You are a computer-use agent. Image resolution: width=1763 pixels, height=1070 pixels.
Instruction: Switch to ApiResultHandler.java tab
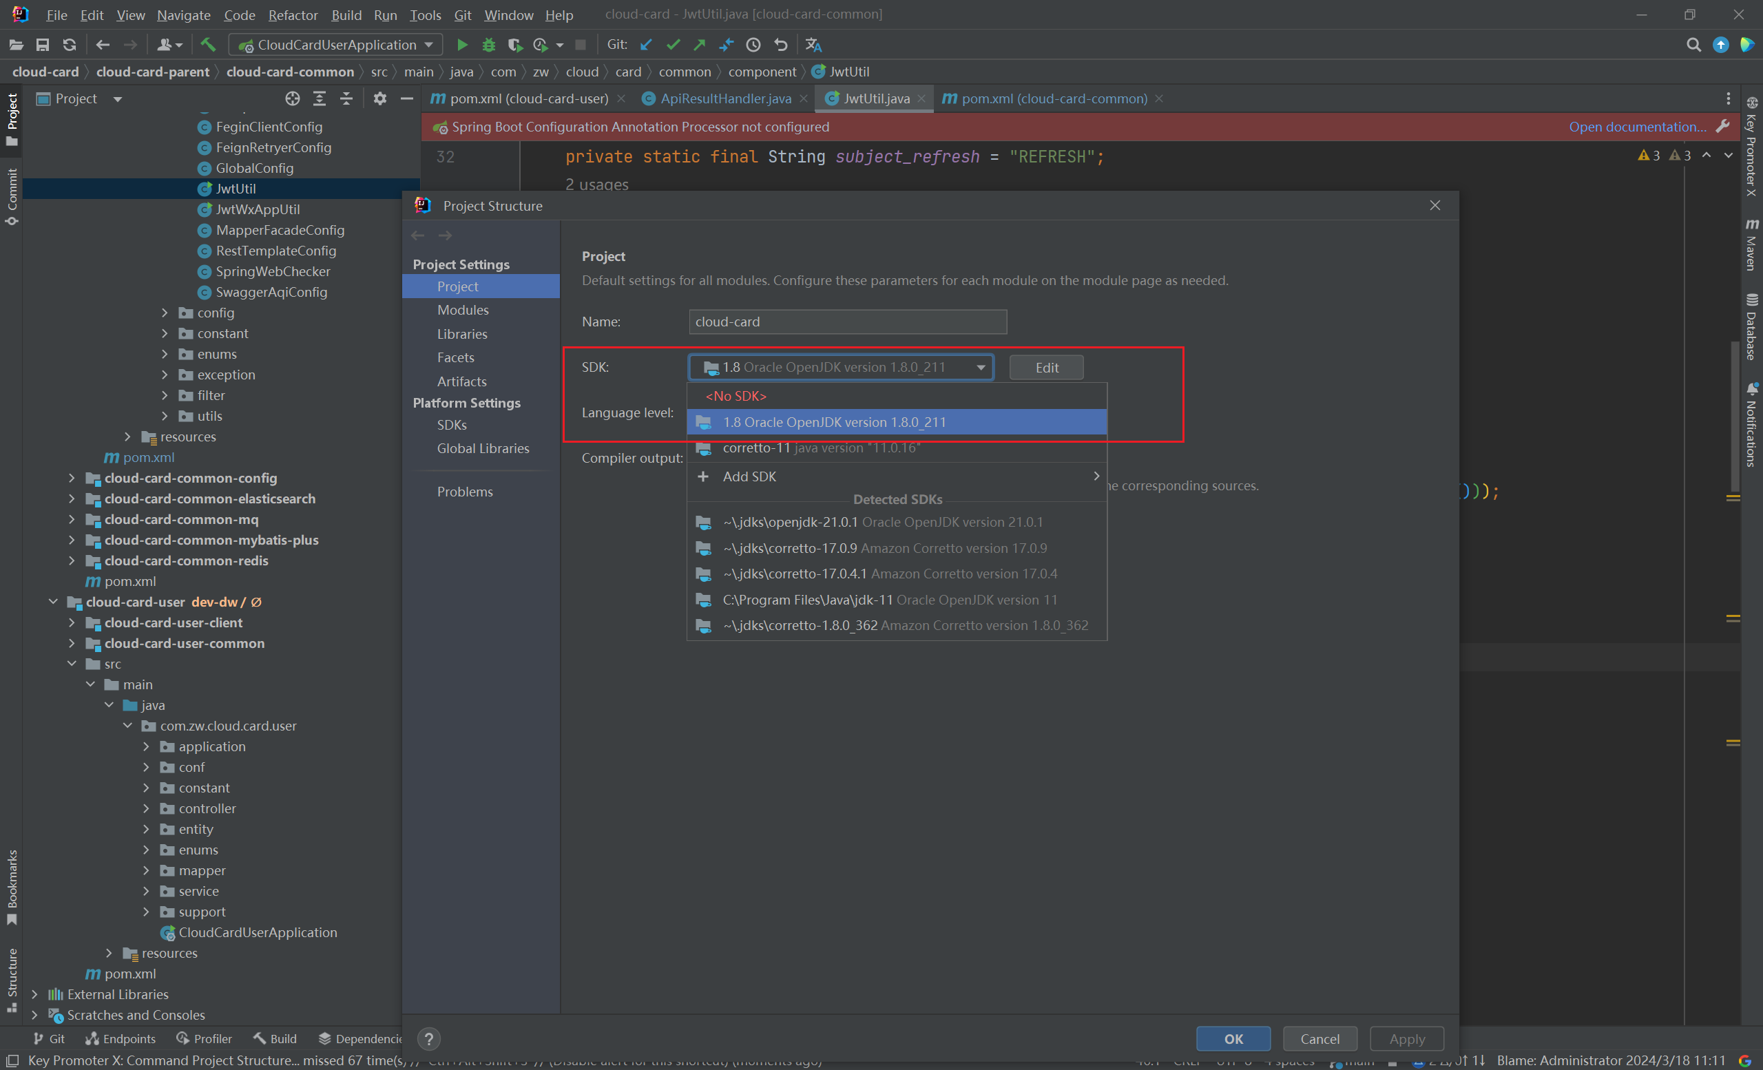(726, 98)
